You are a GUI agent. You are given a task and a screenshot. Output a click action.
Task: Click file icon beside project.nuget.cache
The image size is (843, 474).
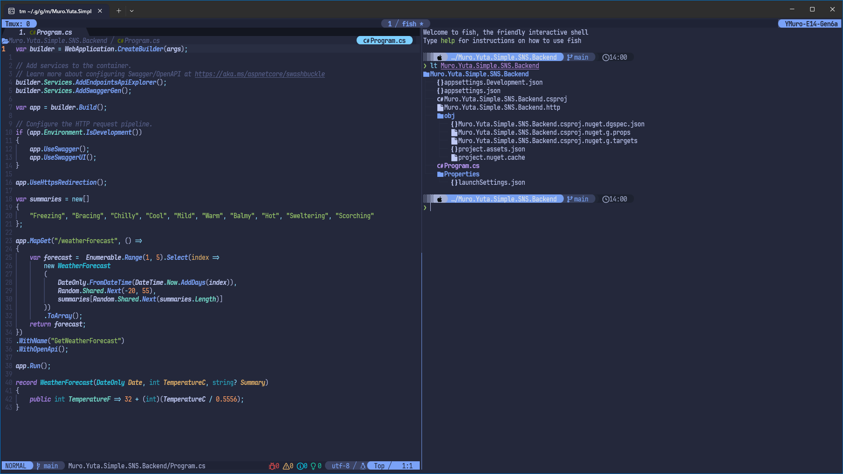coord(454,158)
